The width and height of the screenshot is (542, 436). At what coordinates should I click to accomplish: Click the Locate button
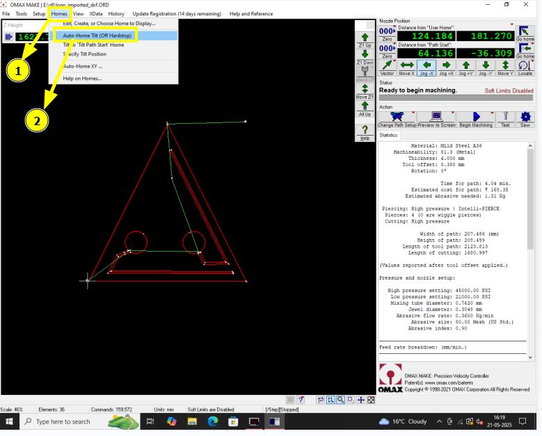525,67
